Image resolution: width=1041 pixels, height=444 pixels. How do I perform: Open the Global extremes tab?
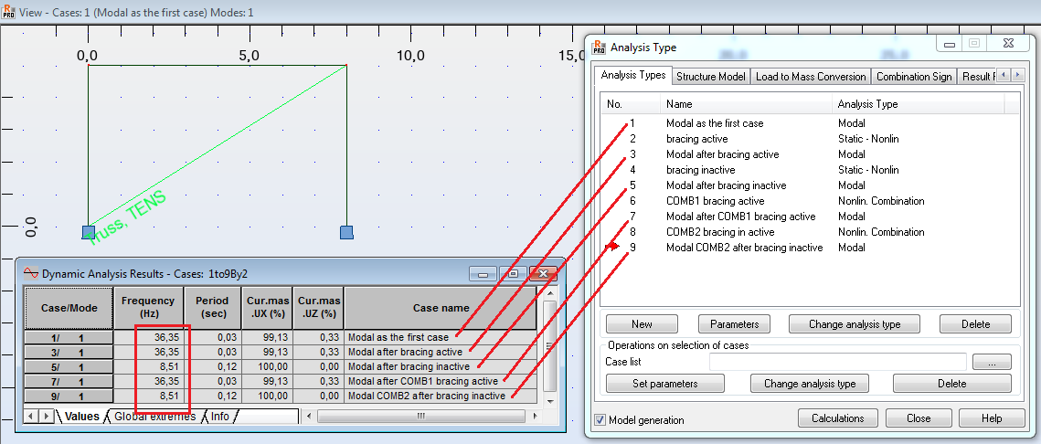click(154, 416)
